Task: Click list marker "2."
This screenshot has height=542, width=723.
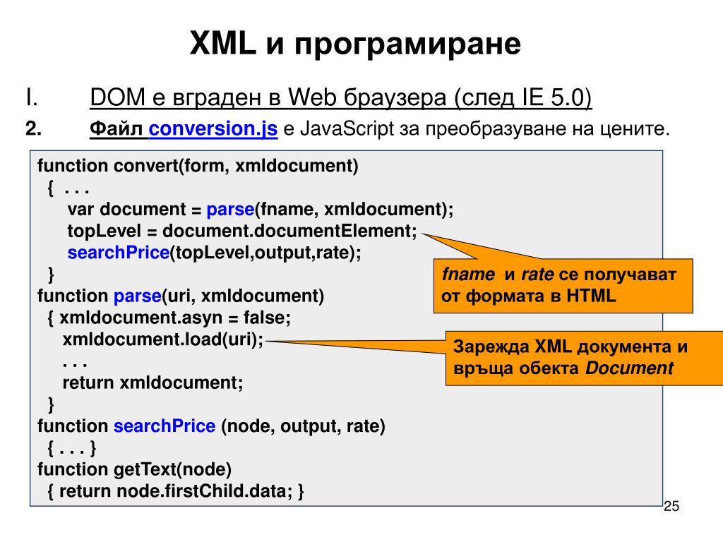Action: [34, 128]
